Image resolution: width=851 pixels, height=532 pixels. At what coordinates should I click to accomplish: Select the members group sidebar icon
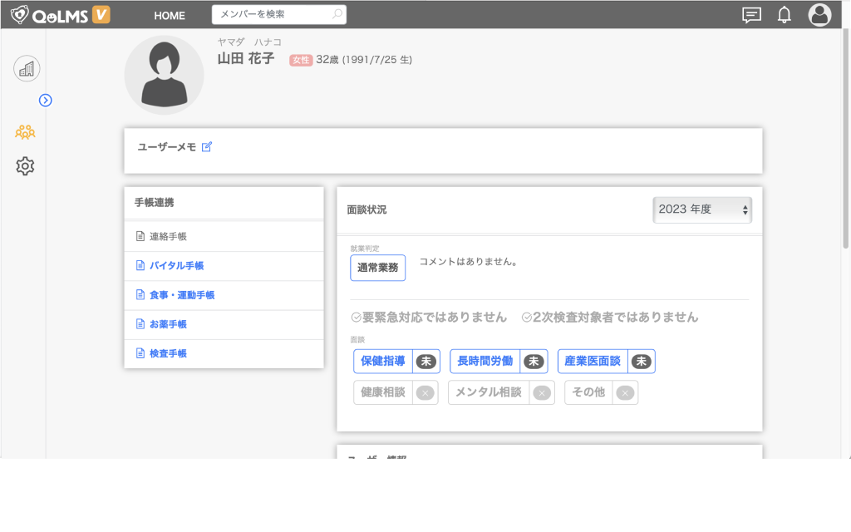[x=25, y=131]
